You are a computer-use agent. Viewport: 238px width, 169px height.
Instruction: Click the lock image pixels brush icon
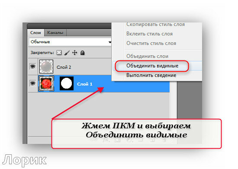[x=67, y=53]
